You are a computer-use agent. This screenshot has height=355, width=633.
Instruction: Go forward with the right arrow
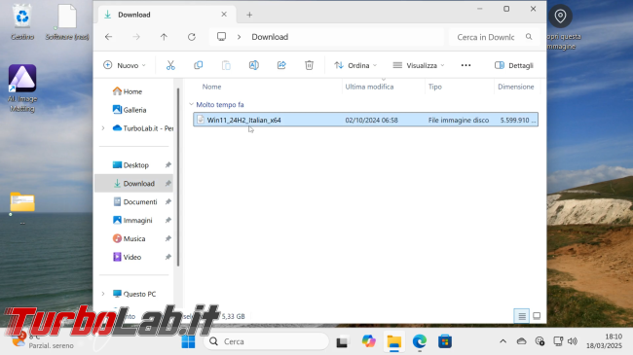click(x=136, y=37)
